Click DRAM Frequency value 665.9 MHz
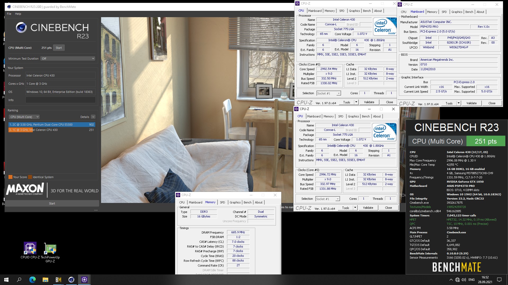 point(238,232)
